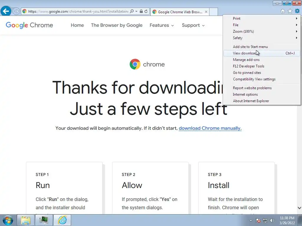Open Favorites star icon
302x226 pixels.
pyautogui.click(x=290, y=11)
